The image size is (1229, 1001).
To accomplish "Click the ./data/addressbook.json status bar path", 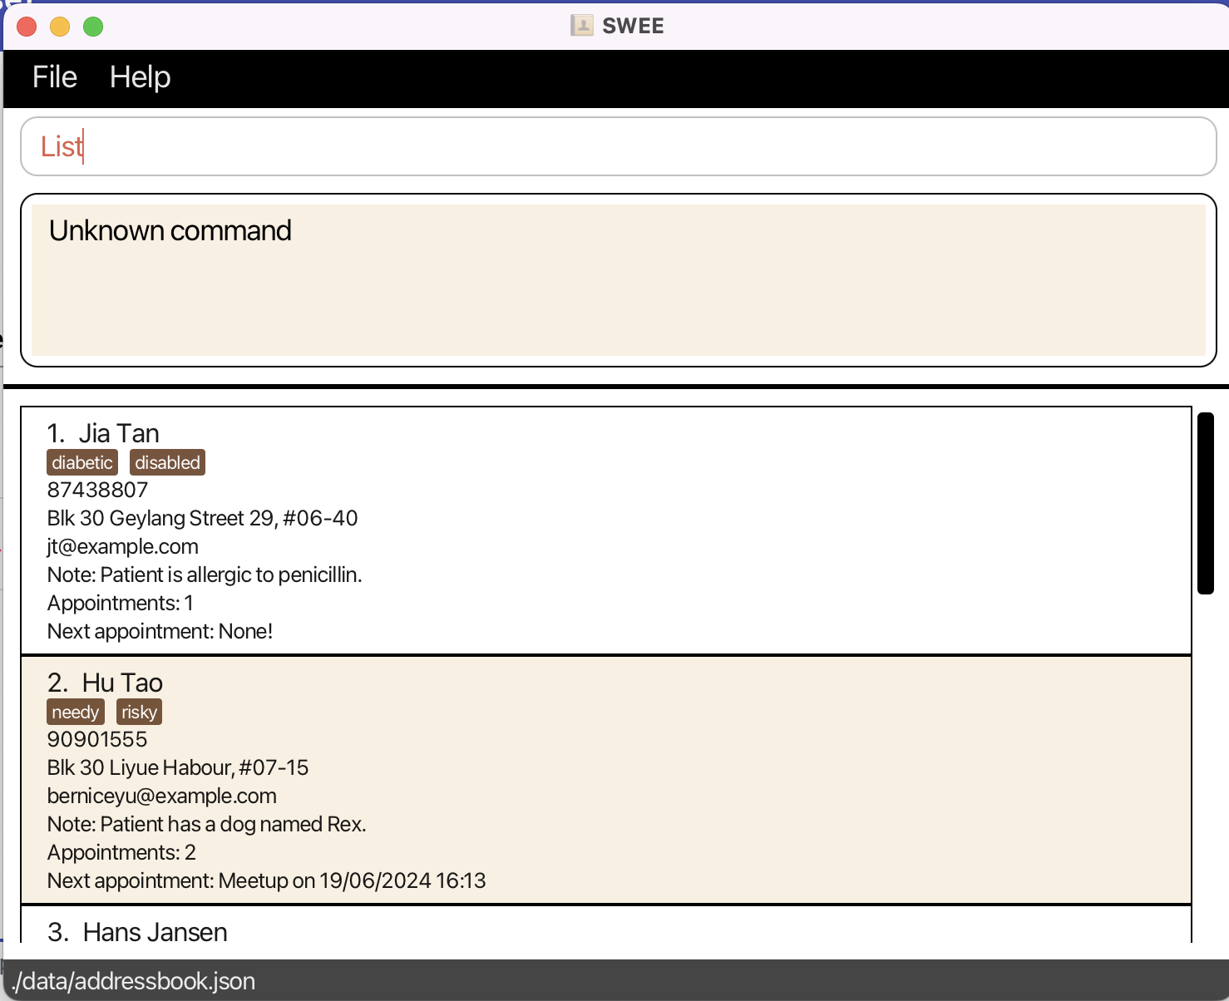I will (x=134, y=981).
